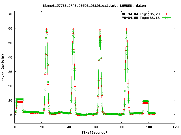The height and width of the screenshot is (135, 181).
Task: Click the x-axis tick label 40
Action: (69, 127)
